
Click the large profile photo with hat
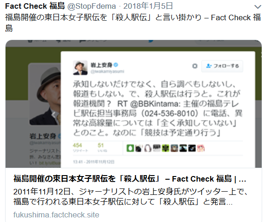[45, 94]
